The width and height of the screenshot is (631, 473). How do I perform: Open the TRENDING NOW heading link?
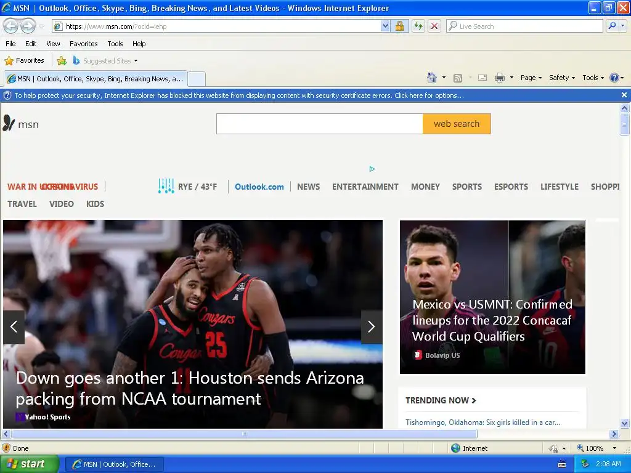(441, 400)
